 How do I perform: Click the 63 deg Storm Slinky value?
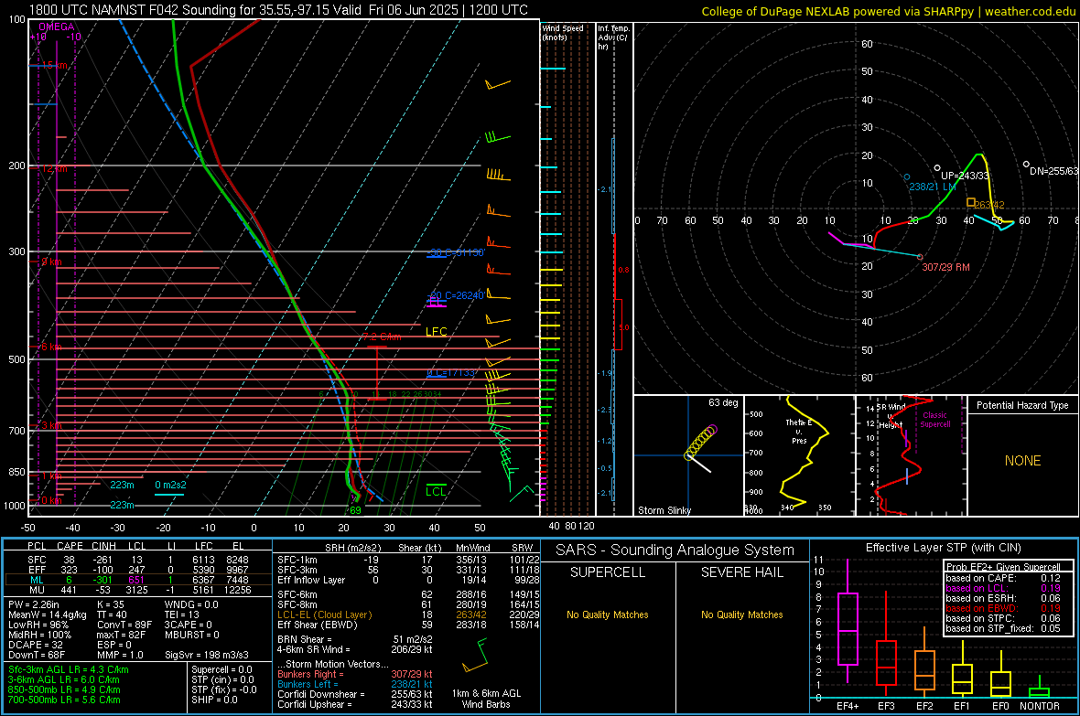tap(723, 402)
